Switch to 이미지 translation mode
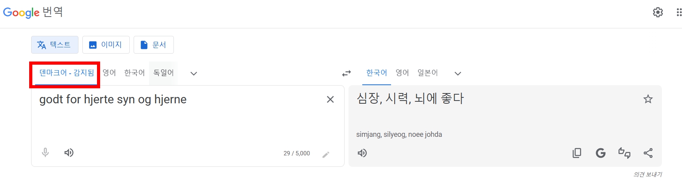 point(106,45)
